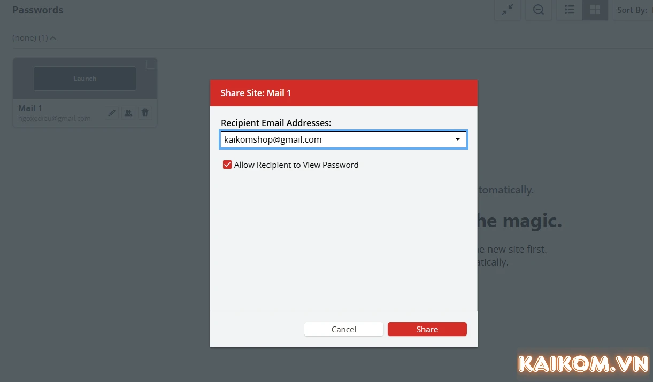Launch the Mail 1 site
This screenshot has height=382, width=653.
point(84,78)
